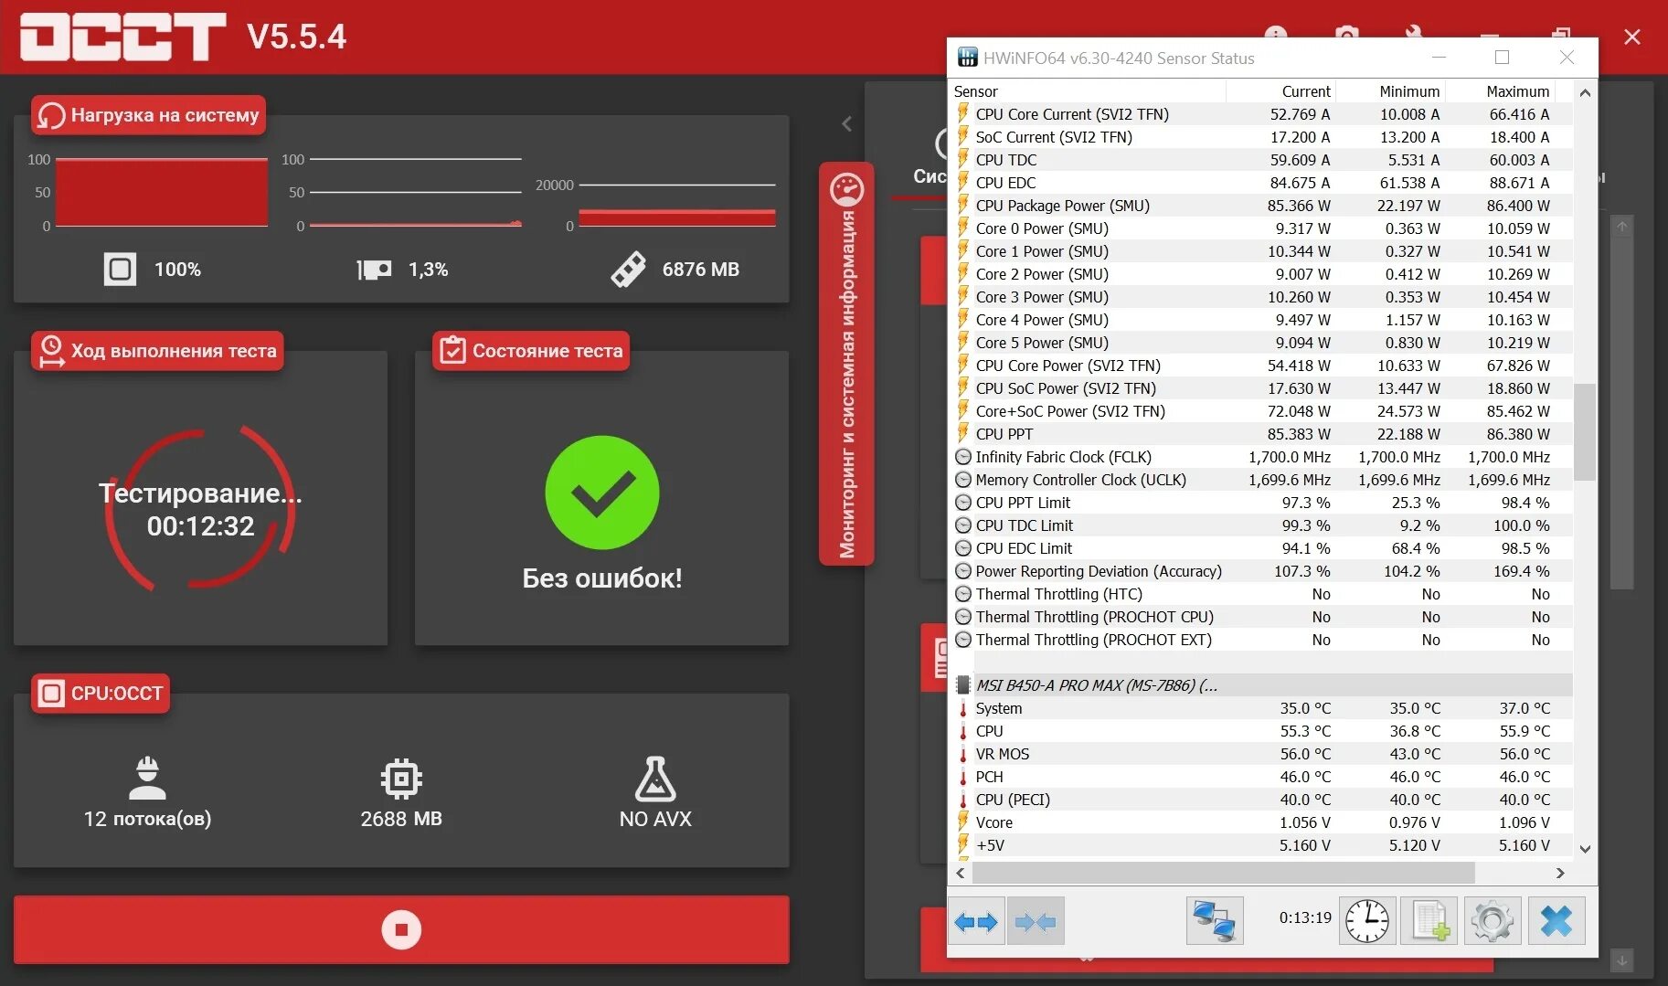The height and width of the screenshot is (986, 1668).
Task: Collapse sensors with HWiNFO inward arrows icon
Action: (1036, 922)
